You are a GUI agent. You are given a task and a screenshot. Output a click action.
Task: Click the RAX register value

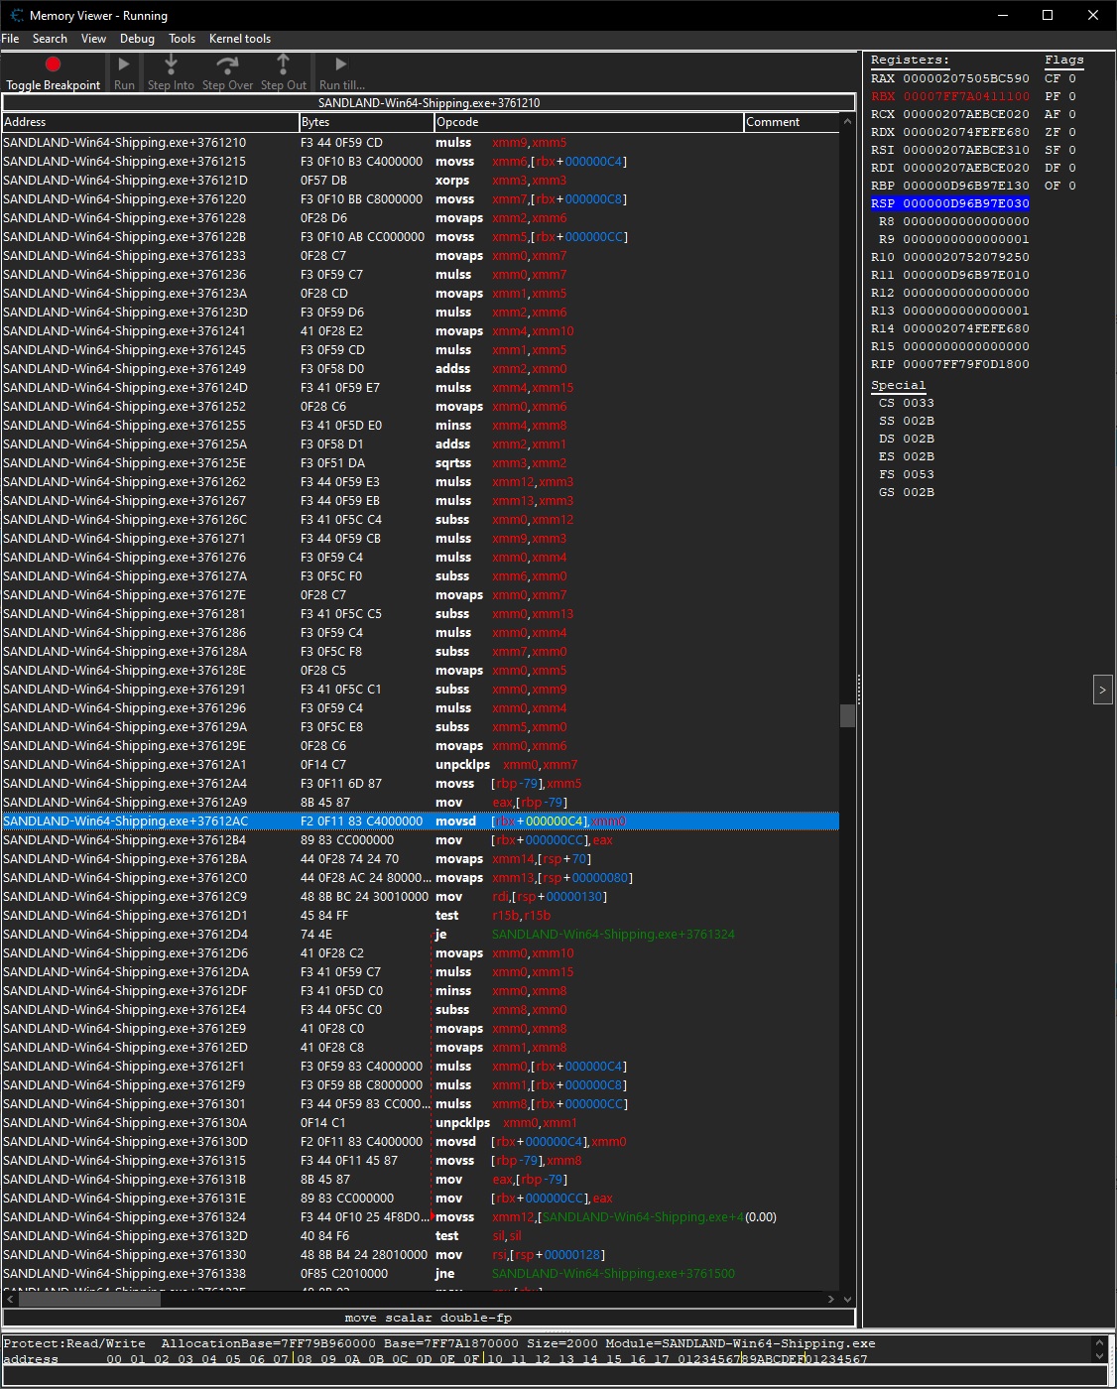point(965,78)
